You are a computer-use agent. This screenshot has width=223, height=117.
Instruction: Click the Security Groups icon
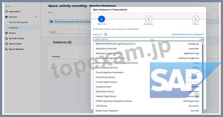pos(6,38)
